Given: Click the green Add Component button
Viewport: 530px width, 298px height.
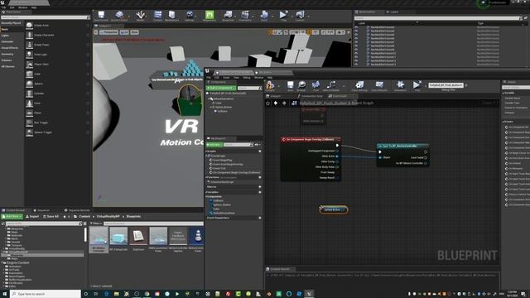Looking at the screenshot, I should pyautogui.click(x=221, y=88).
